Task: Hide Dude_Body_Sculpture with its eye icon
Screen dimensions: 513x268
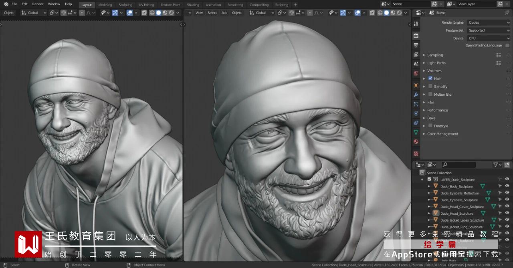Action: pyautogui.click(x=507, y=186)
